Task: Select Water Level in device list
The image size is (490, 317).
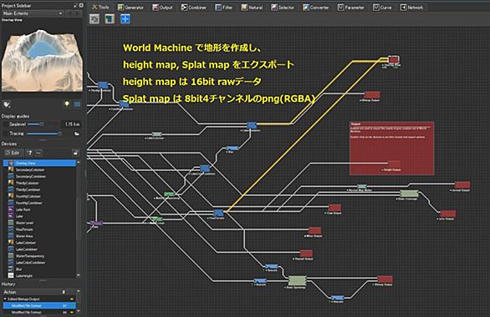Action: 24,223
